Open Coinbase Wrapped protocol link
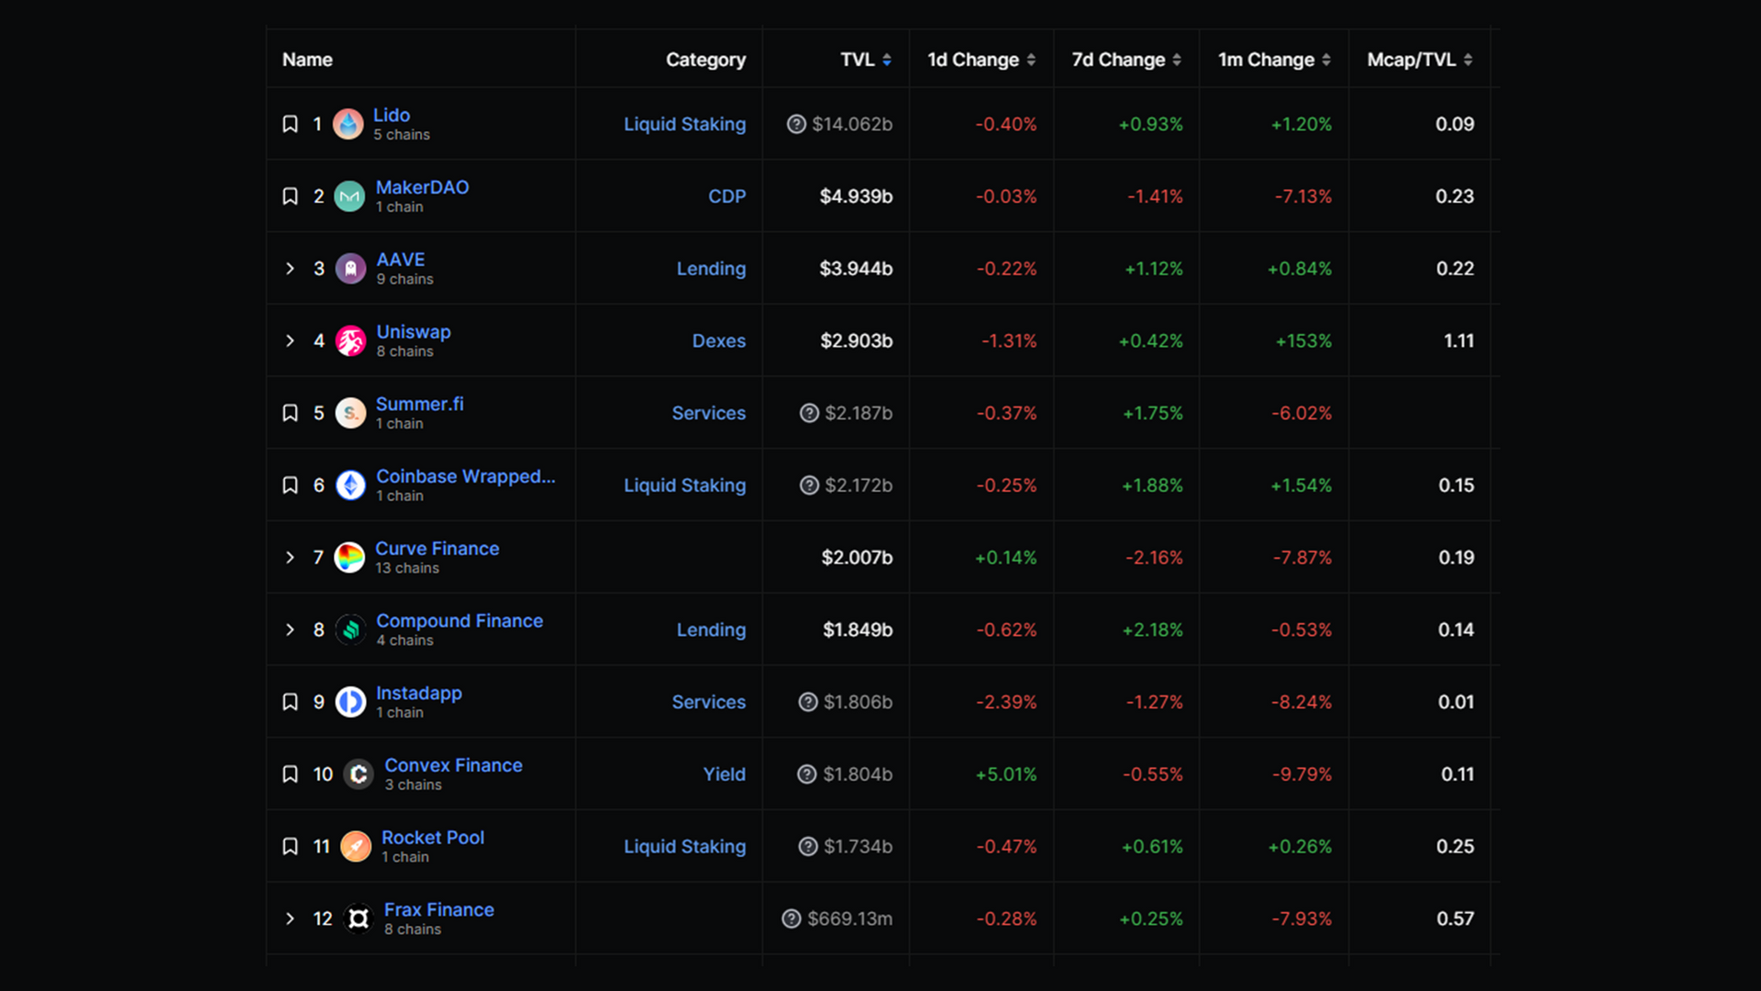1761x991 pixels. pyautogui.click(x=465, y=476)
